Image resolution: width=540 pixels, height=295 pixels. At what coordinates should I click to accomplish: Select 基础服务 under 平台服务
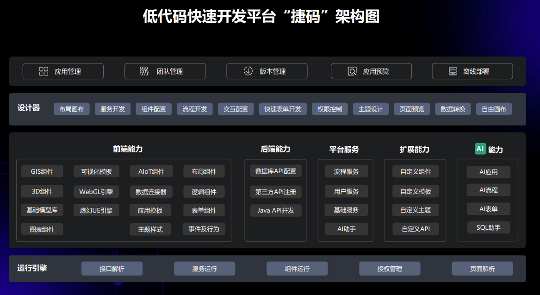347,210
